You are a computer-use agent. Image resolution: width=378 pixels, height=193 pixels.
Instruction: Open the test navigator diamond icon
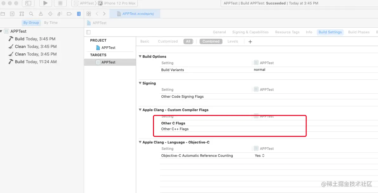[50, 14]
